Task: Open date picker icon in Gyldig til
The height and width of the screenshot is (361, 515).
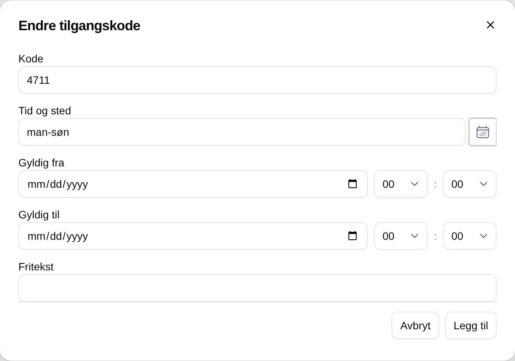Action: pos(353,236)
